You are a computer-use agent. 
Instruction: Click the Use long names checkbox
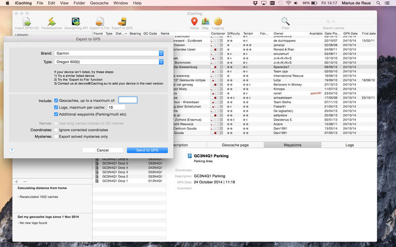tap(56, 123)
